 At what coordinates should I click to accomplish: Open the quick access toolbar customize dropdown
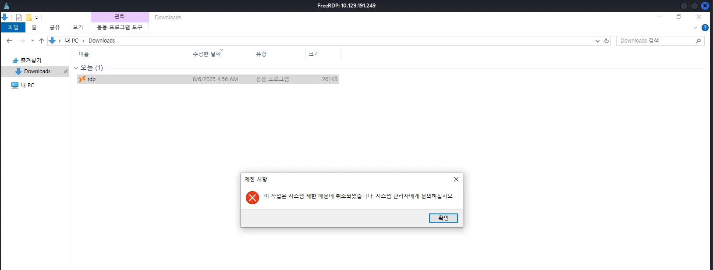pyautogui.click(x=37, y=18)
